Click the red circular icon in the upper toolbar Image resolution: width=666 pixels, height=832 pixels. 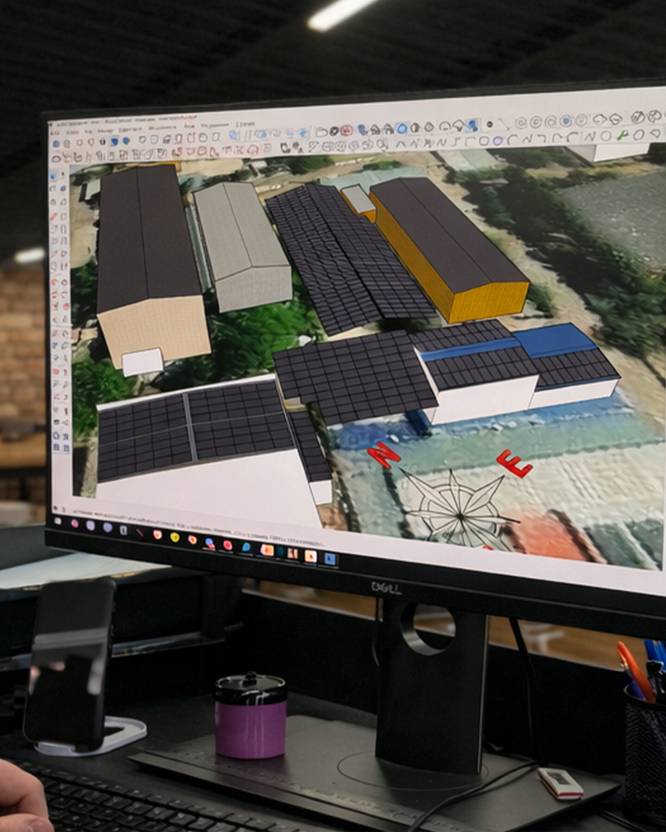[347, 131]
